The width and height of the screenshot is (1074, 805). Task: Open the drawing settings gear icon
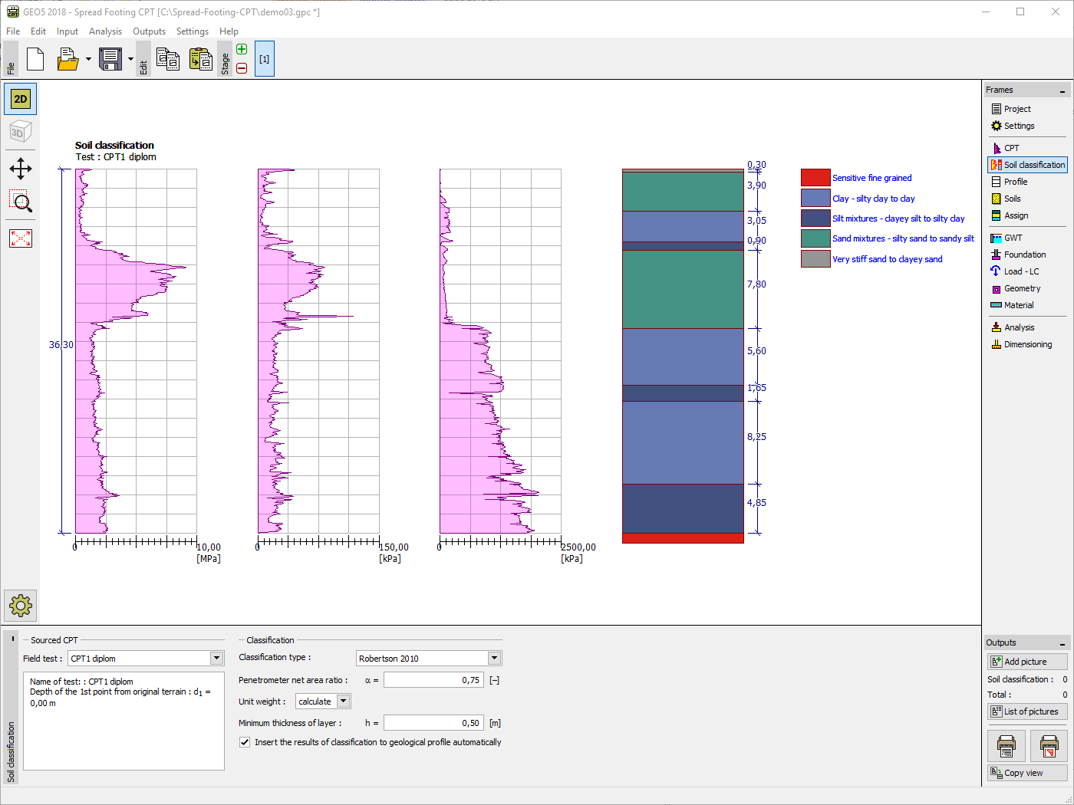pos(21,606)
